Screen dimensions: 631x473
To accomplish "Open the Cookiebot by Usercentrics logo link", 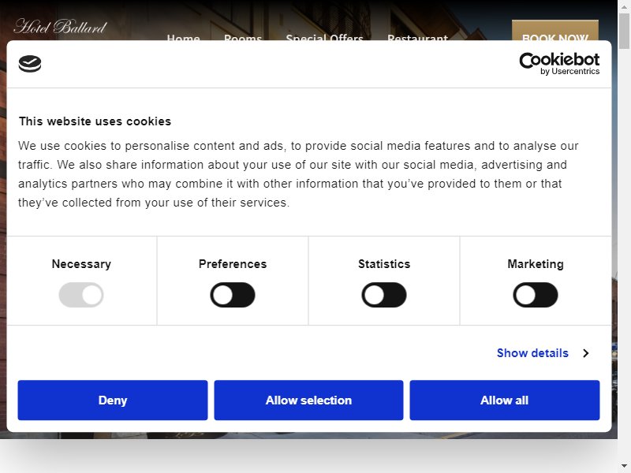I will pyautogui.click(x=559, y=64).
